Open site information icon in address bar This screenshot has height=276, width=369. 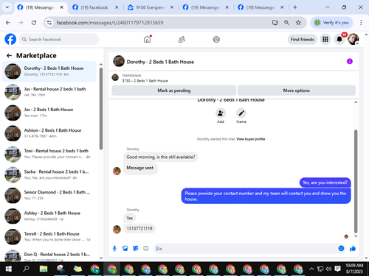[x=49, y=23]
